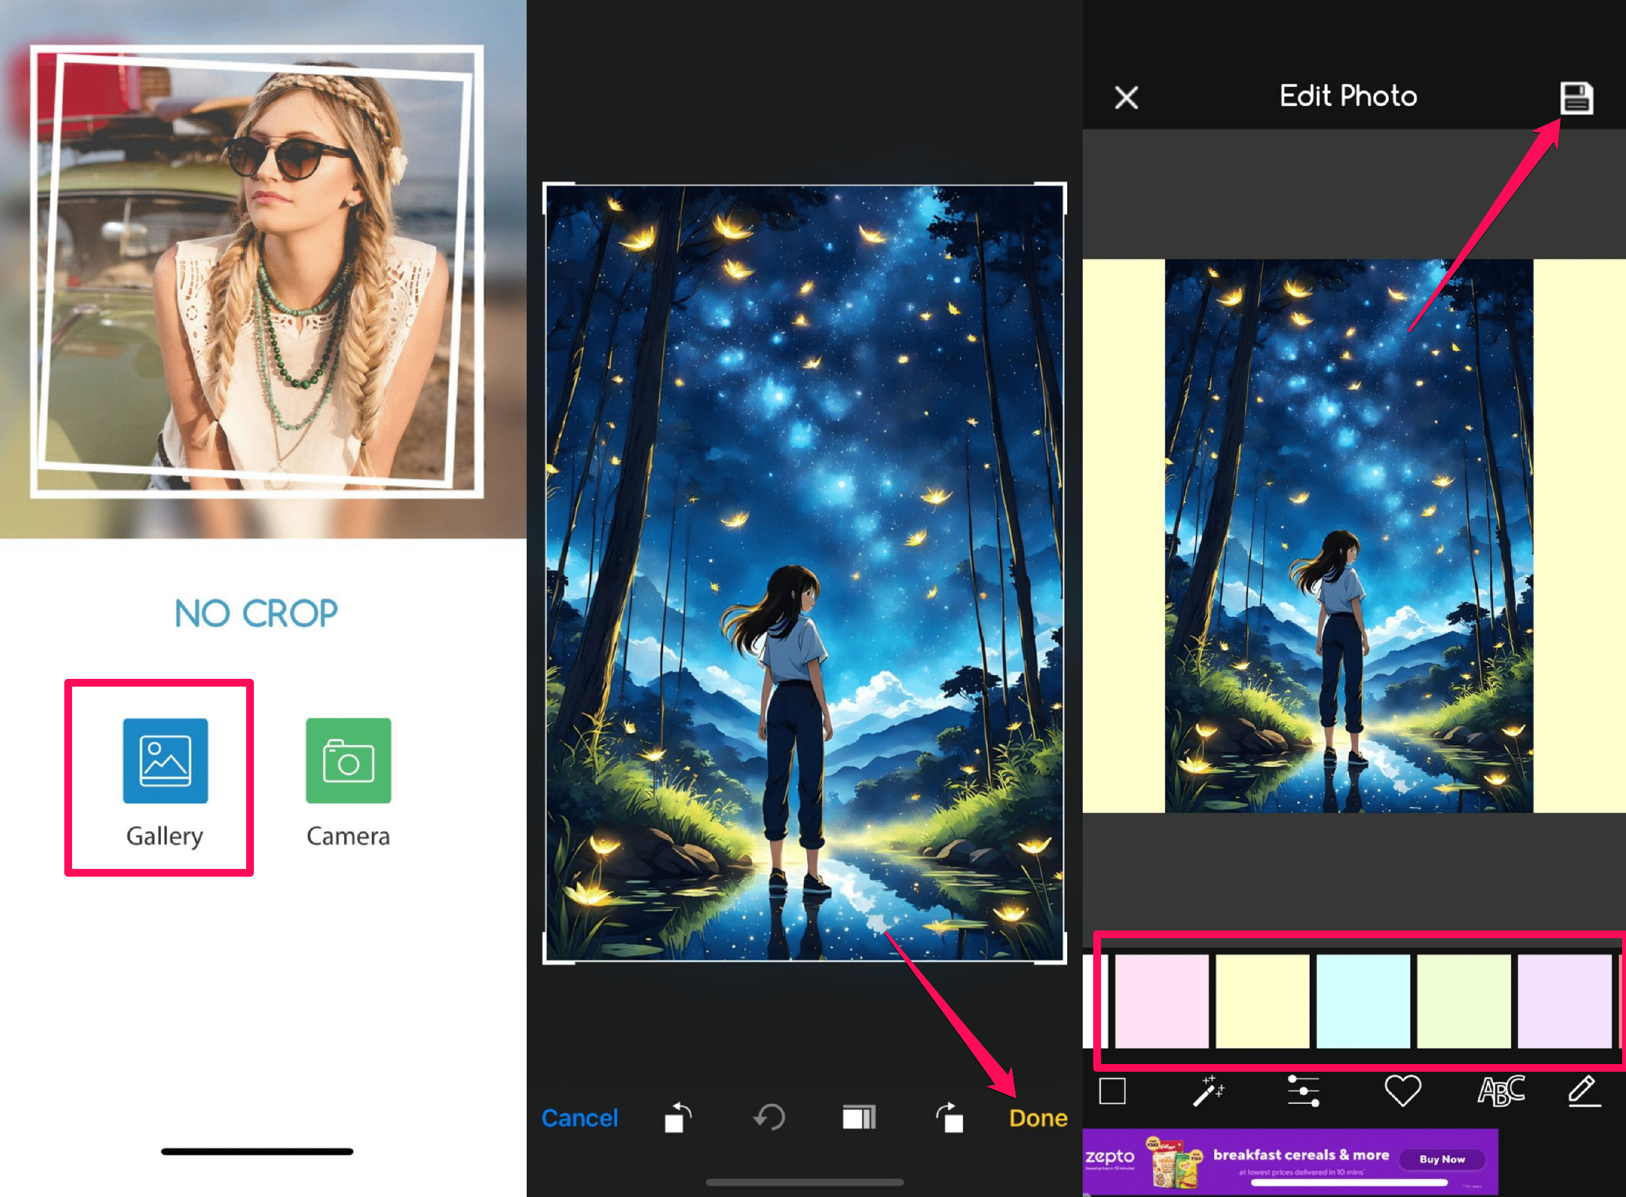Click the save floppy-disk icon
The width and height of the screenshot is (1626, 1197).
(x=1576, y=98)
